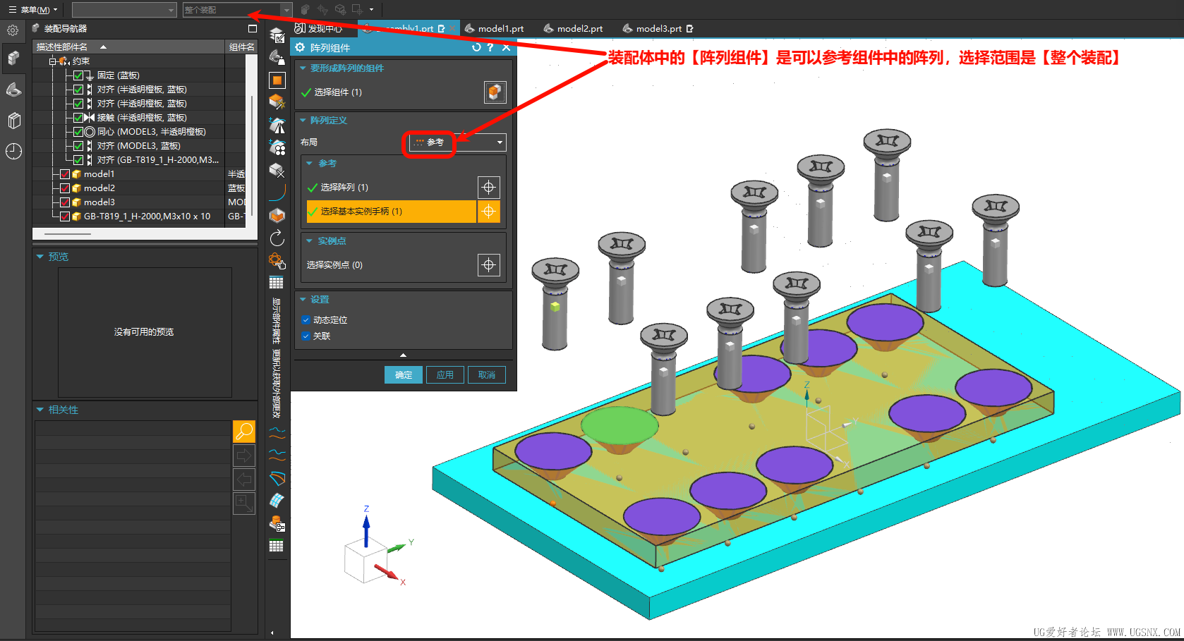Open the 布局 layout dropdown
The height and width of the screenshot is (641, 1184).
[457, 142]
